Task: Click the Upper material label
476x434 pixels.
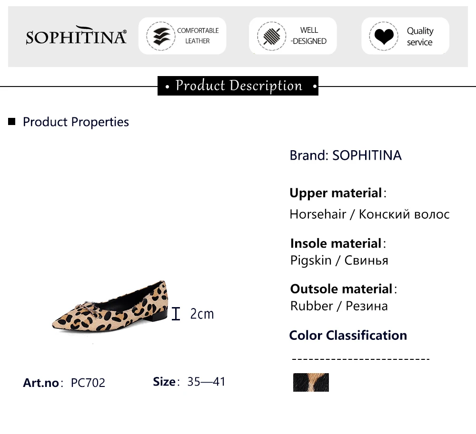Action: [x=336, y=193]
